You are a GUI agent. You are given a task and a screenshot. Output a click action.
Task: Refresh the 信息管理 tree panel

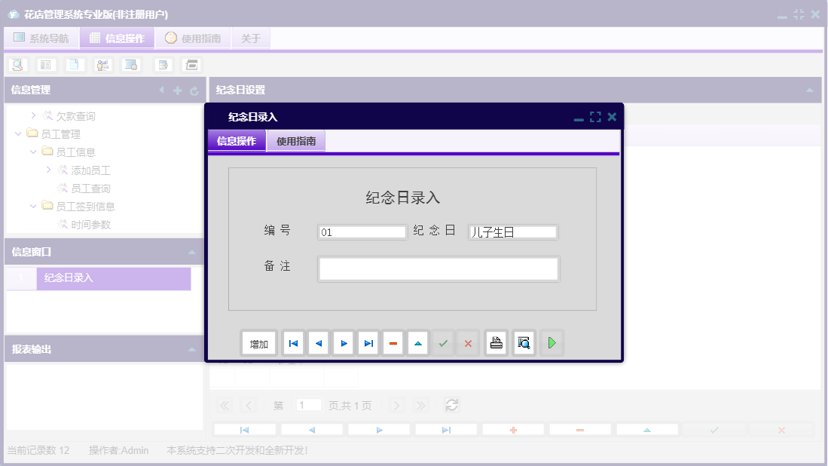194,90
